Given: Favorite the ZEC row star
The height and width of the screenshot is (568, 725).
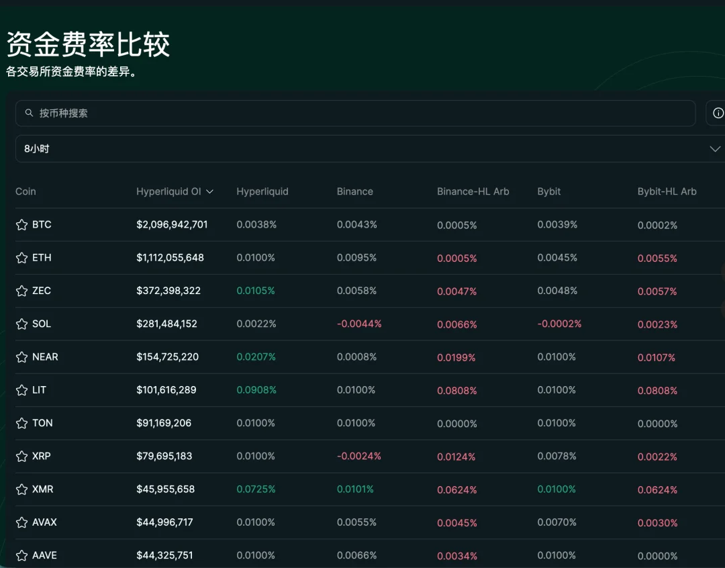Looking at the screenshot, I should [x=21, y=291].
